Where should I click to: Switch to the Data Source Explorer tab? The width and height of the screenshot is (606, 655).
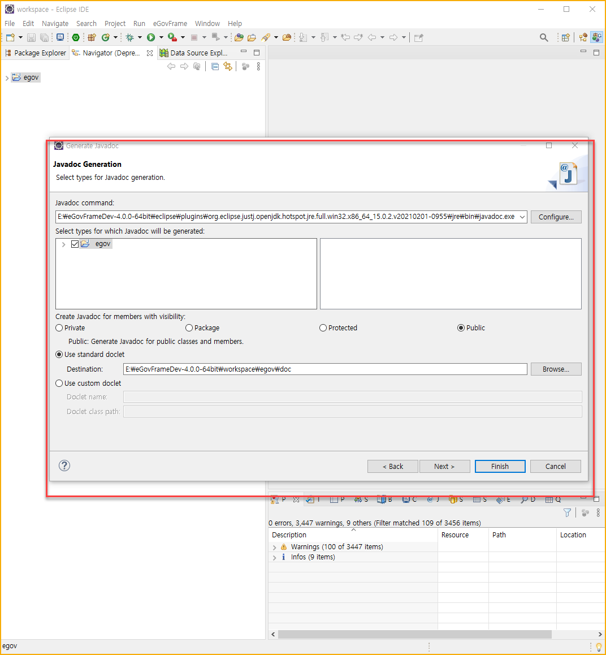[194, 53]
